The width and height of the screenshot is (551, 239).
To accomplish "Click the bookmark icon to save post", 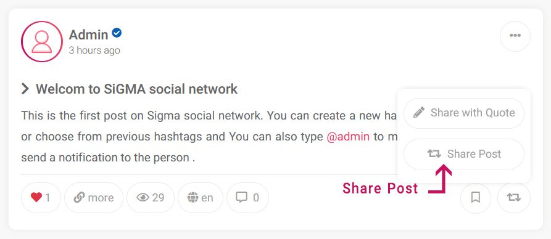I will [x=476, y=198].
